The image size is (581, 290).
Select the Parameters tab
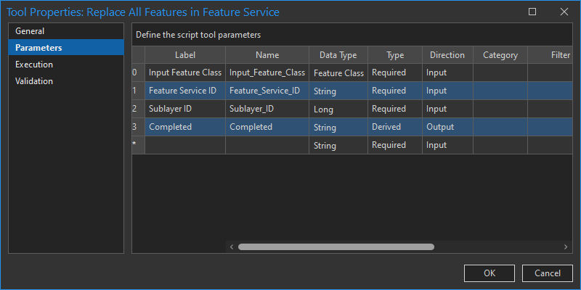38,48
